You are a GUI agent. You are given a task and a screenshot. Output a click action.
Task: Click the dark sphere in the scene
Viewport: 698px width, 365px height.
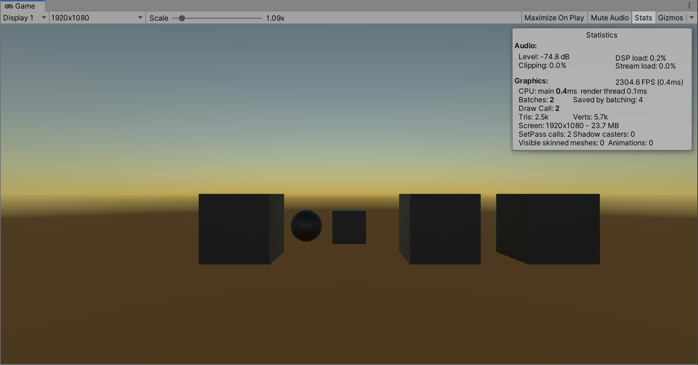(306, 226)
